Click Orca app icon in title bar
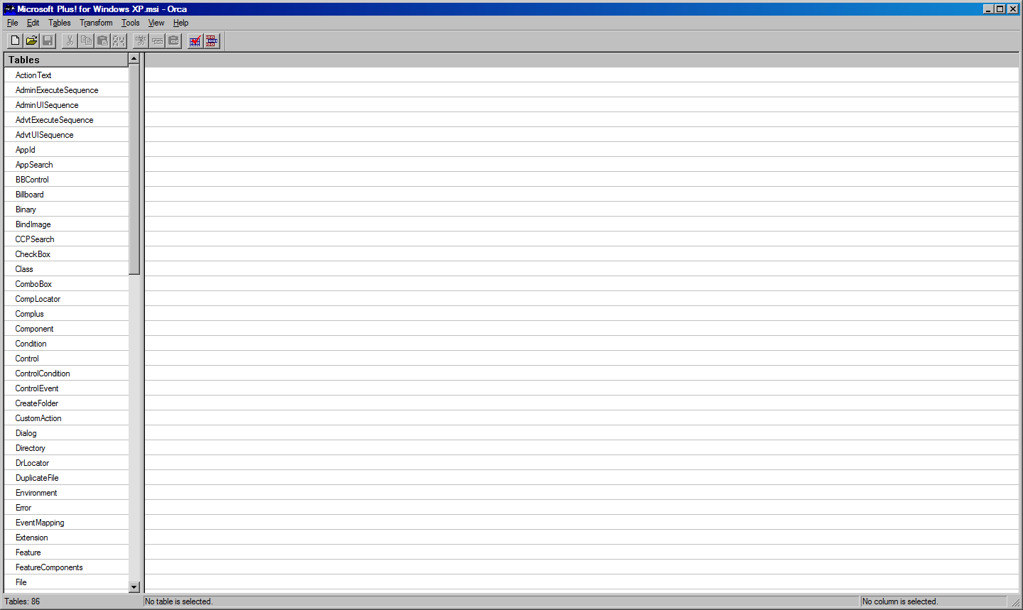The image size is (1023, 610). 9,9
